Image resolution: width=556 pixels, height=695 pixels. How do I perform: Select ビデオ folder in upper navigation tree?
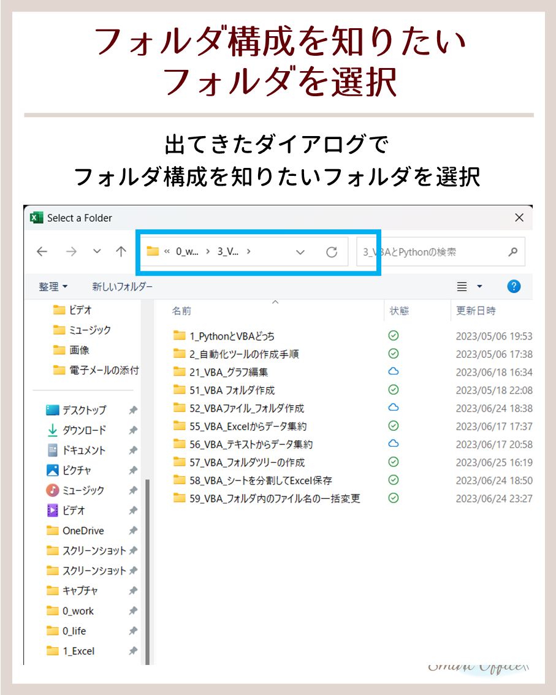point(72,310)
